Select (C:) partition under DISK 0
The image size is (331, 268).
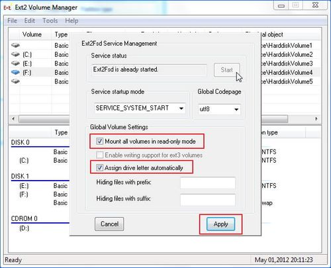[24, 161]
